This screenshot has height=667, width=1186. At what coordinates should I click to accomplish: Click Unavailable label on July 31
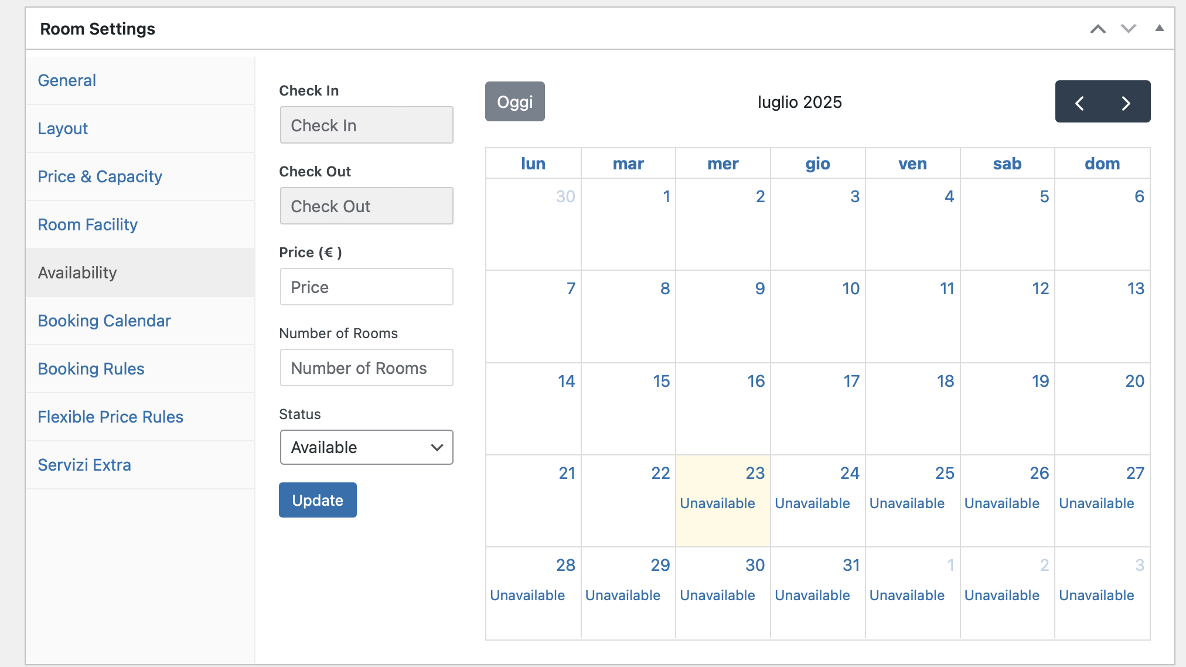tap(812, 595)
